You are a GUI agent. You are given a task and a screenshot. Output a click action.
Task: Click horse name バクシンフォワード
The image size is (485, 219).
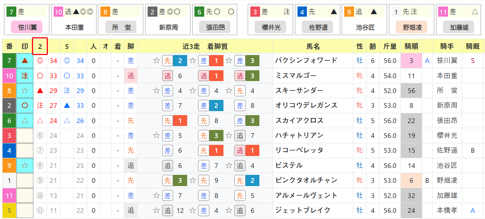pyautogui.click(x=306, y=60)
